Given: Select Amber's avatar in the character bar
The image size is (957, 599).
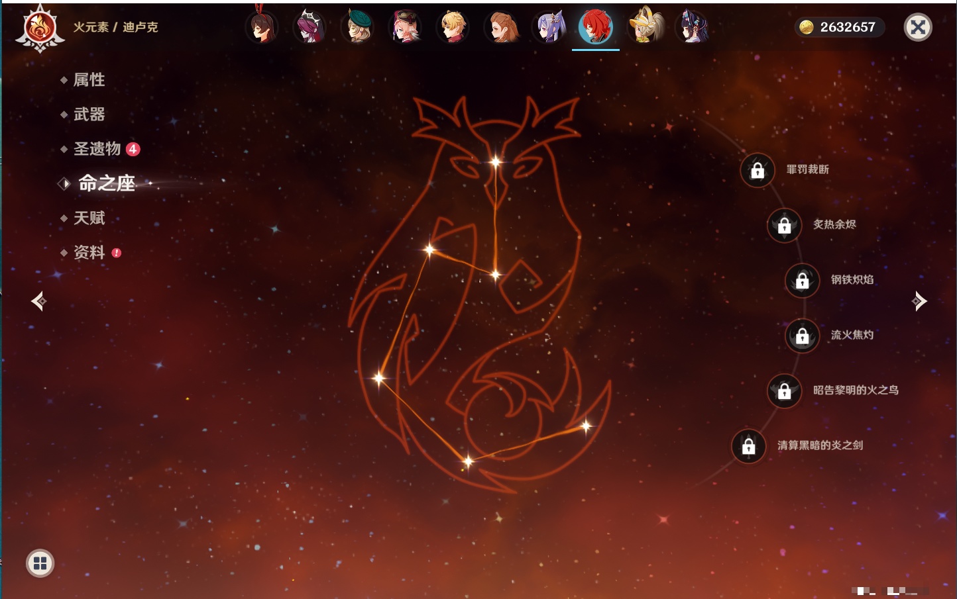Looking at the screenshot, I should (x=262, y=27).
